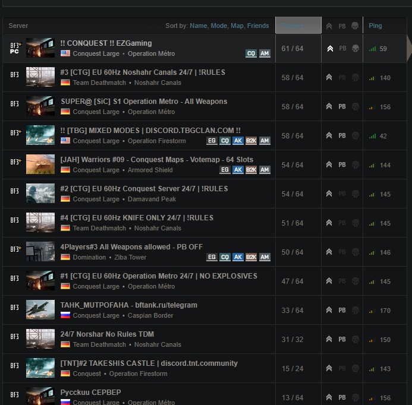Click the Server column header label

pos(18,26)
